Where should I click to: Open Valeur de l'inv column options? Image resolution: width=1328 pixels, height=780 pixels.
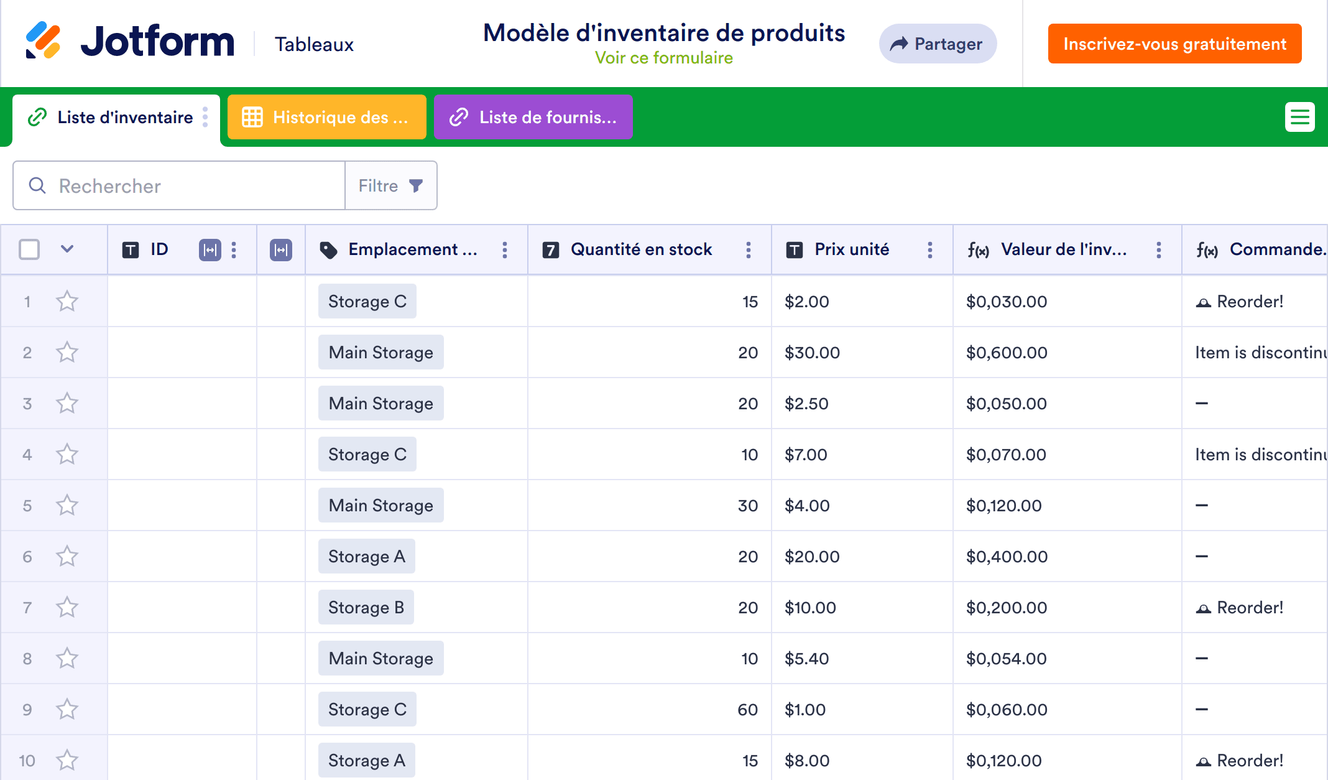(1159, 250)
